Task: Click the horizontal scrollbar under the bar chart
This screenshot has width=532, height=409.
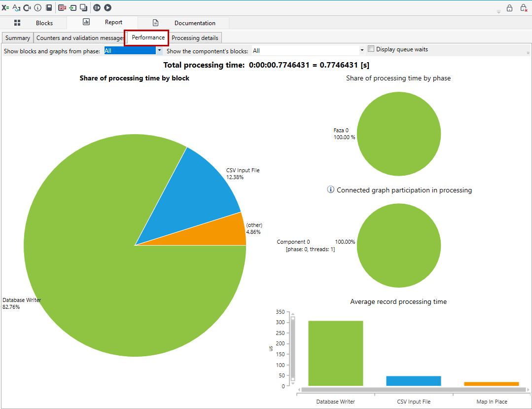Action: [x=414, y=390]
